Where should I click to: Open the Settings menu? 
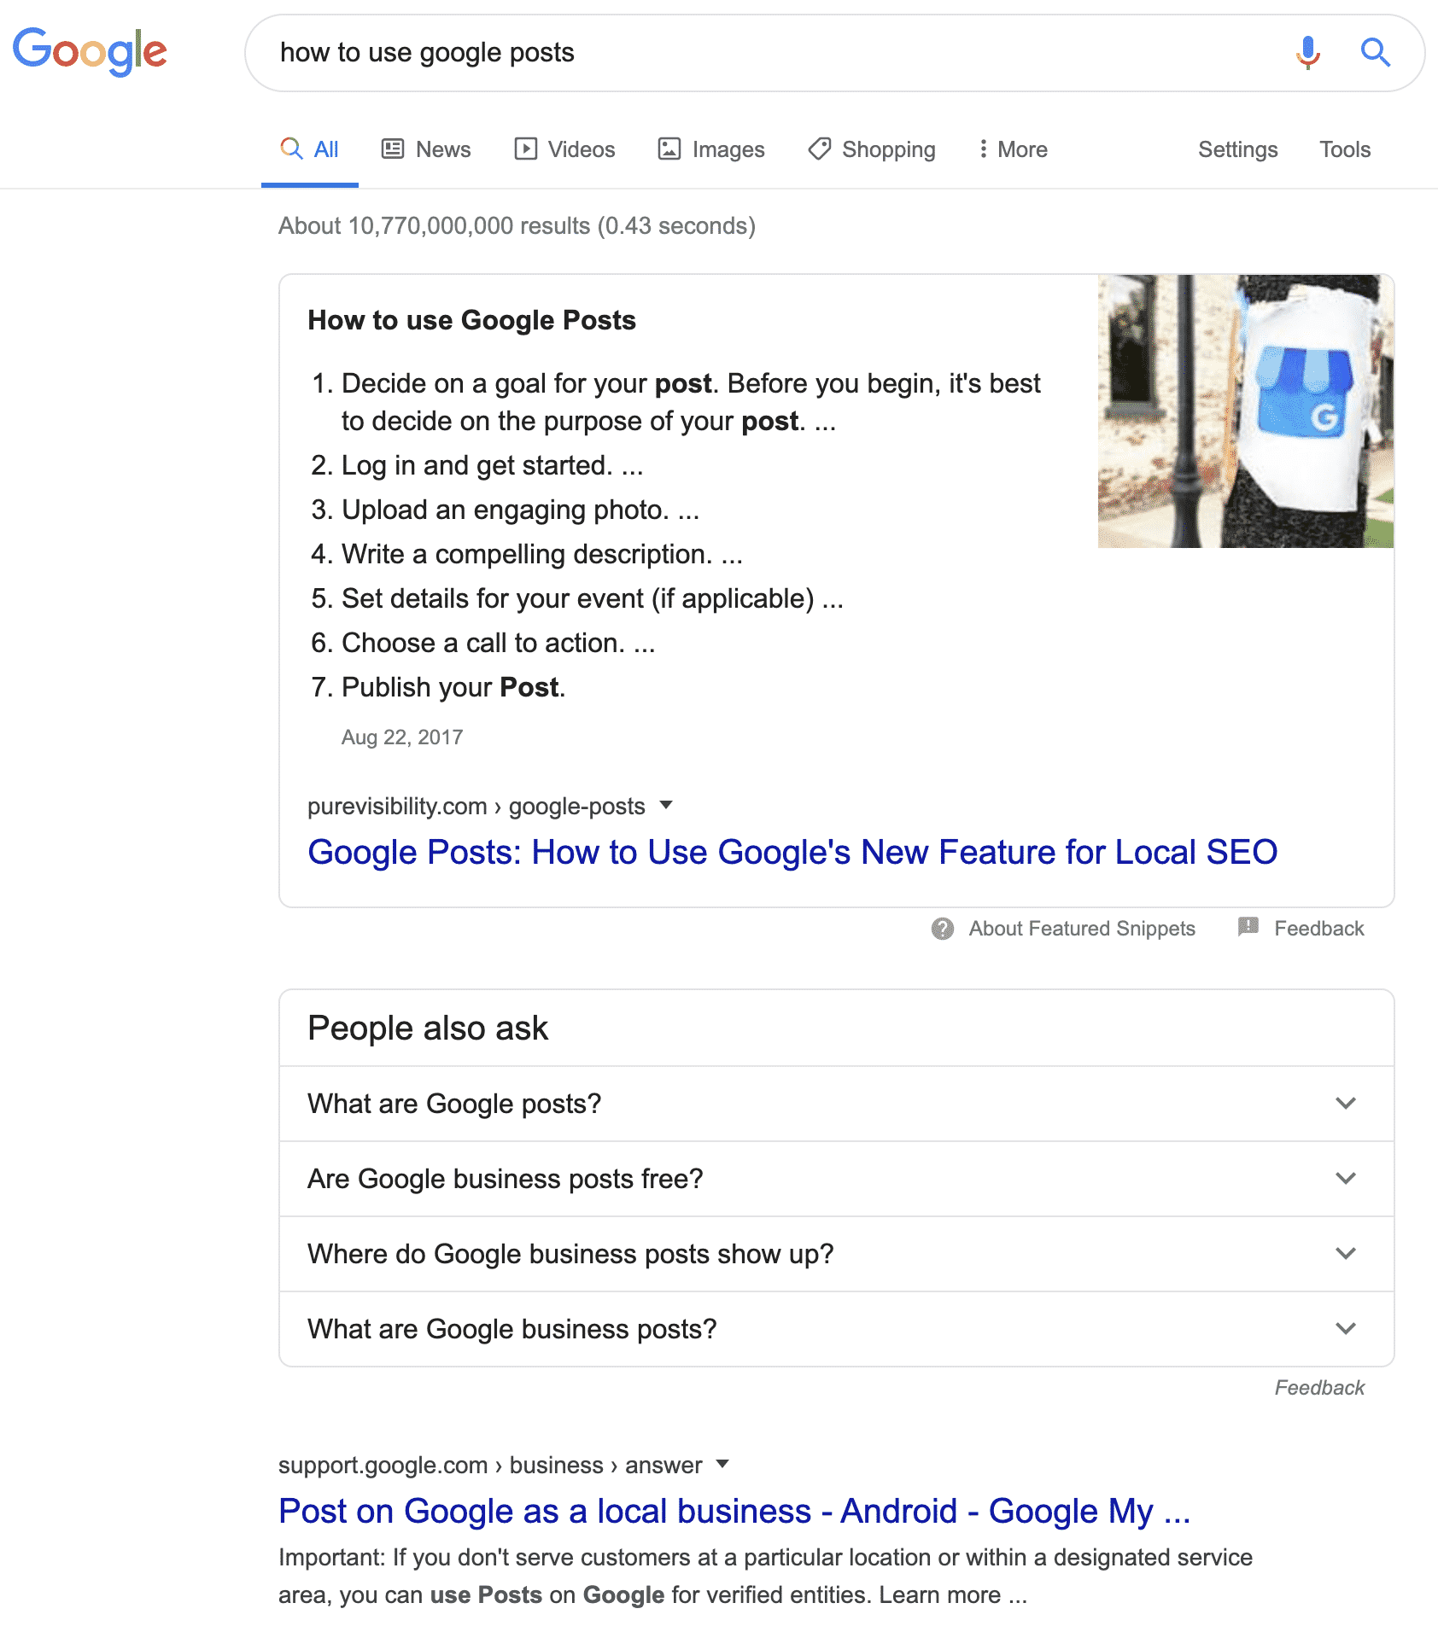tap(1238, 149)
